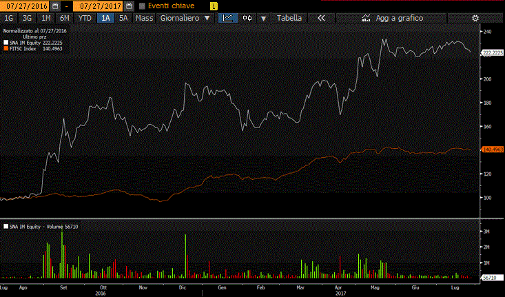Toggle SNA IM Equity legend box

6,43
